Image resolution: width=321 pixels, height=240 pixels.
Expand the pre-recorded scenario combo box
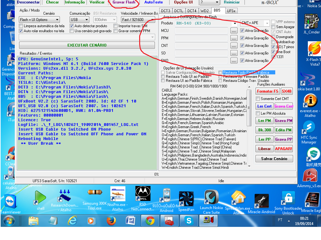(87, 37)
